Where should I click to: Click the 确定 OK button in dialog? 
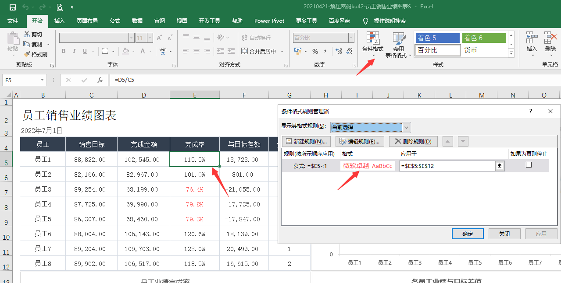click(x=468, y=234)
